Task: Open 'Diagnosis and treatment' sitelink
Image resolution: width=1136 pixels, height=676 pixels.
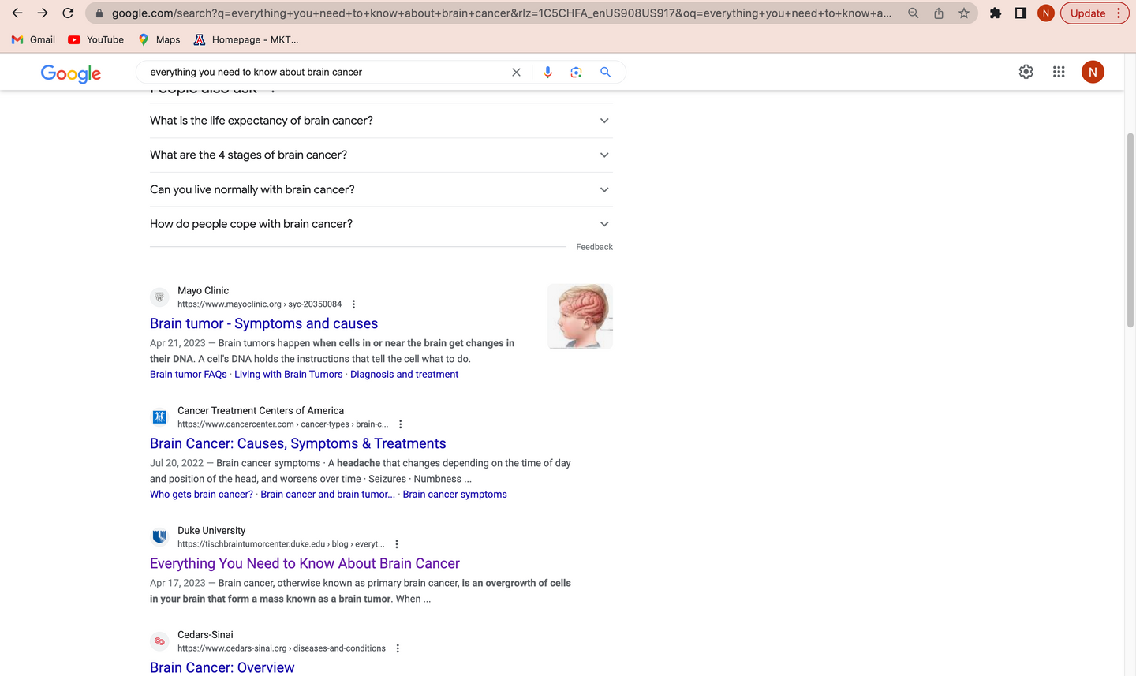Action: click(x=404, y=375)
